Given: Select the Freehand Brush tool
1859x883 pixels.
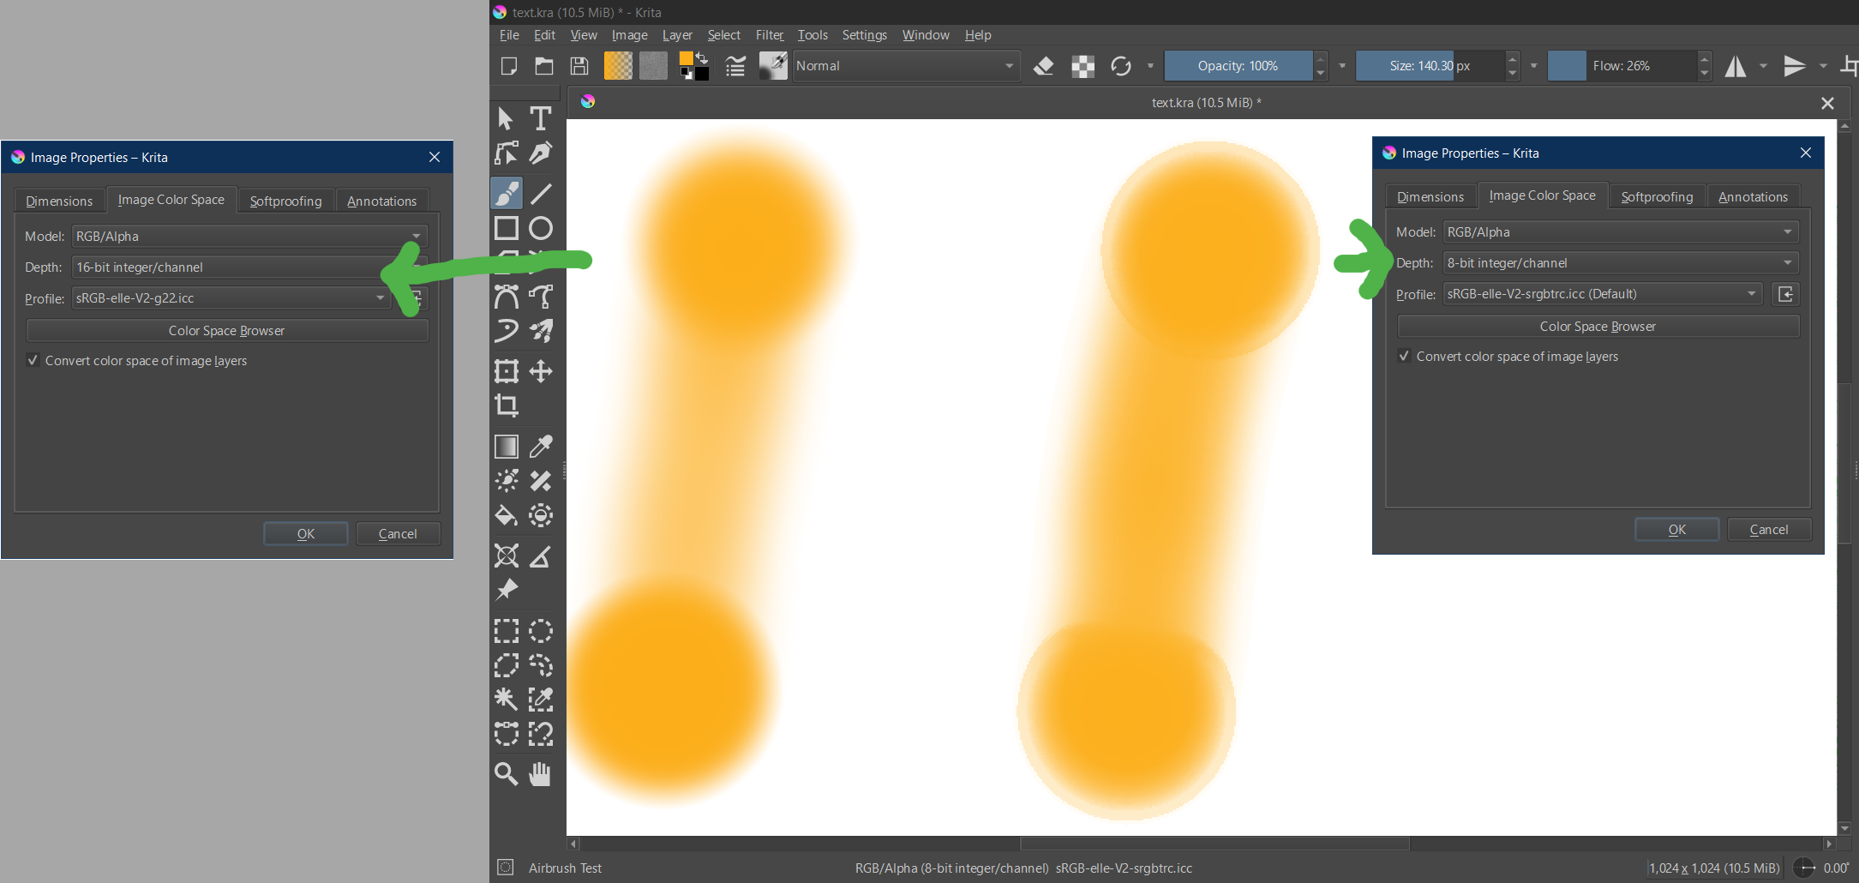Looking at the screenshot, I should [x=507, y=194].
